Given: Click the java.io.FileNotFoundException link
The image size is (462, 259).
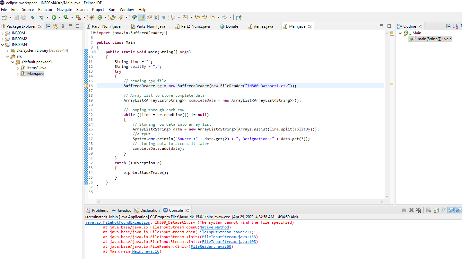Looking at the screenshot, I should (118, 222).
